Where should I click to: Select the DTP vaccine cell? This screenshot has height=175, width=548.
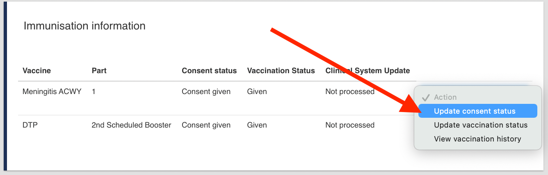(x=30, y=125)
